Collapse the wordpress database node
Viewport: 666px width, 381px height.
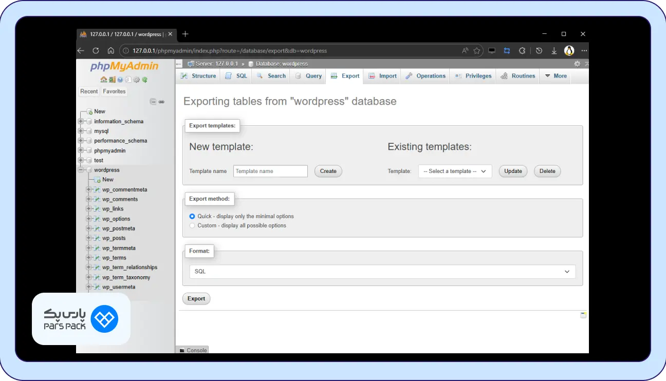[x=81, y=170]
